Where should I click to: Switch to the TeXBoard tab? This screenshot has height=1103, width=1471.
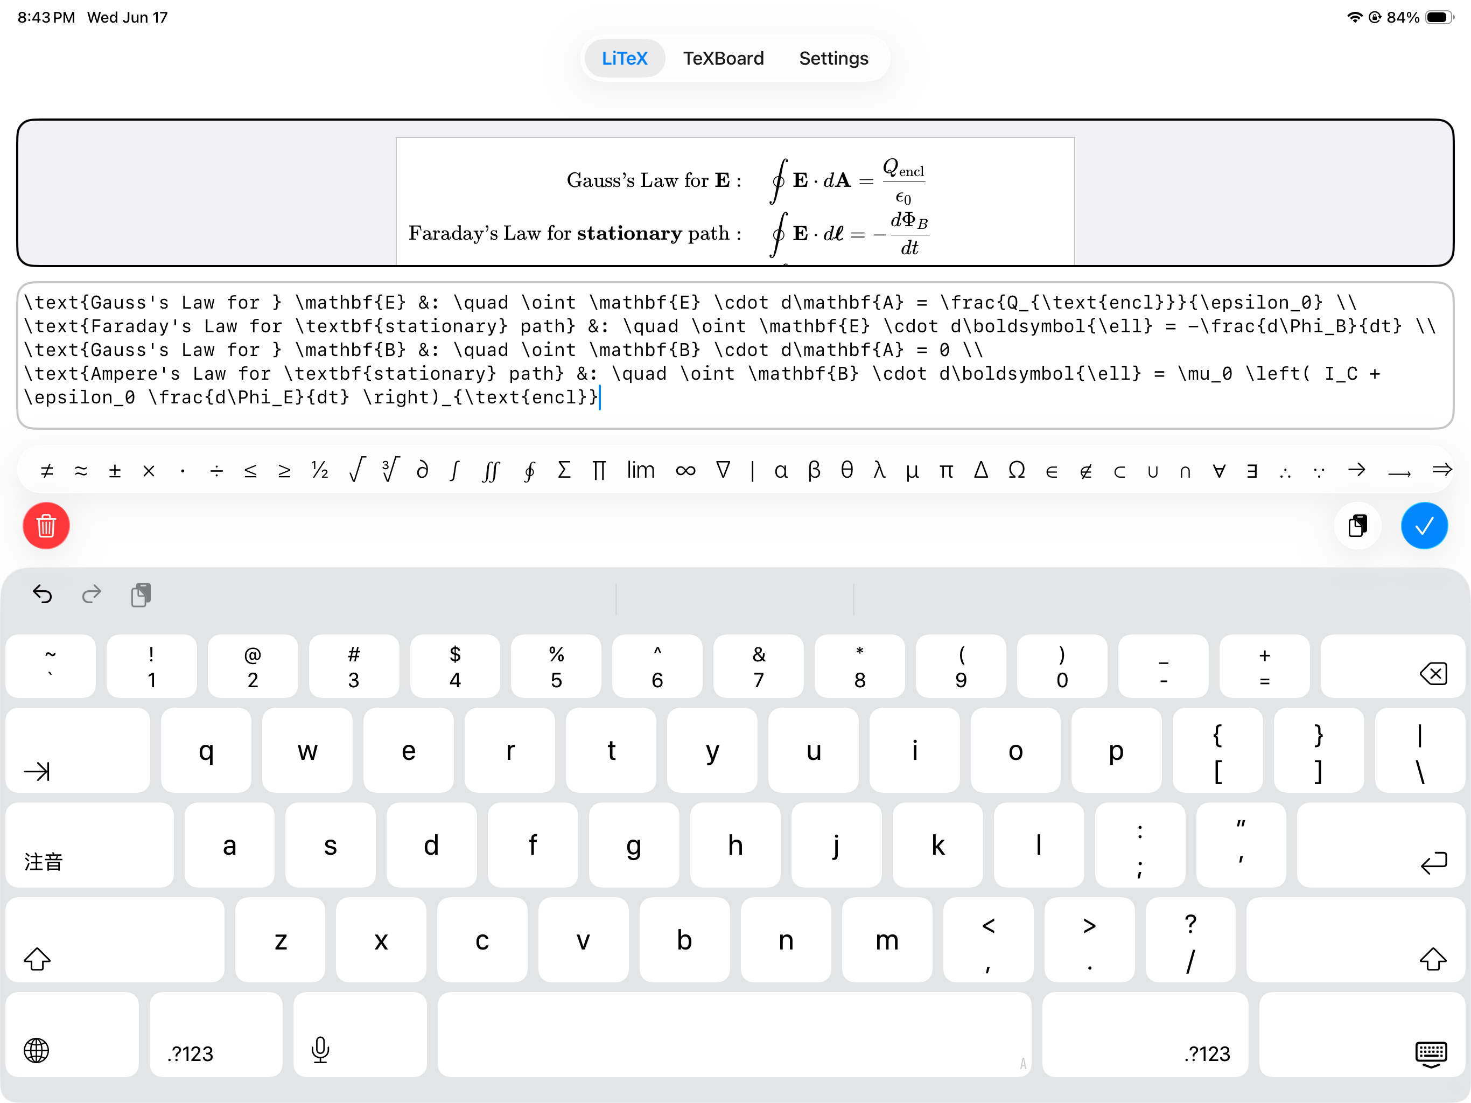(723, 59)
